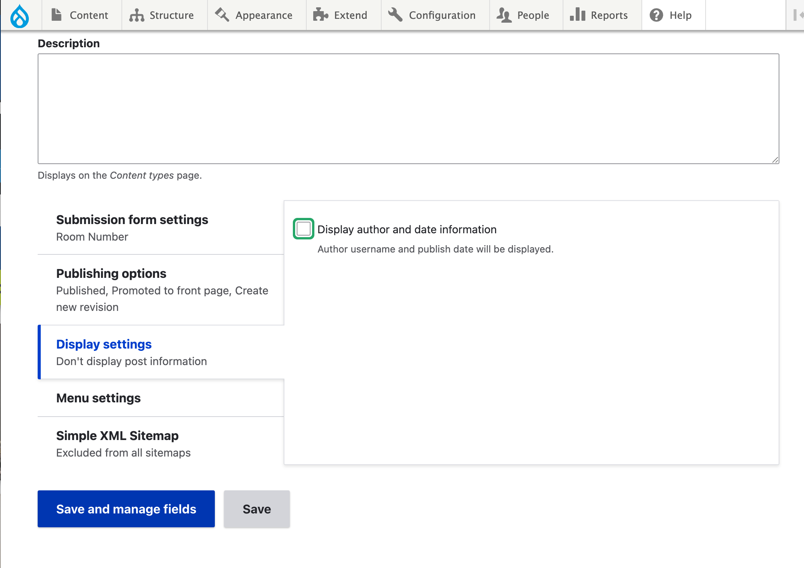Open the Reports menu
The width and height of the screenshot is (804, 568).
602,15
